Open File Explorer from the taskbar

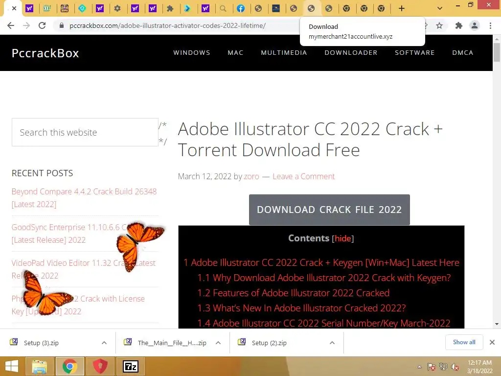click(x=39, y=366)
